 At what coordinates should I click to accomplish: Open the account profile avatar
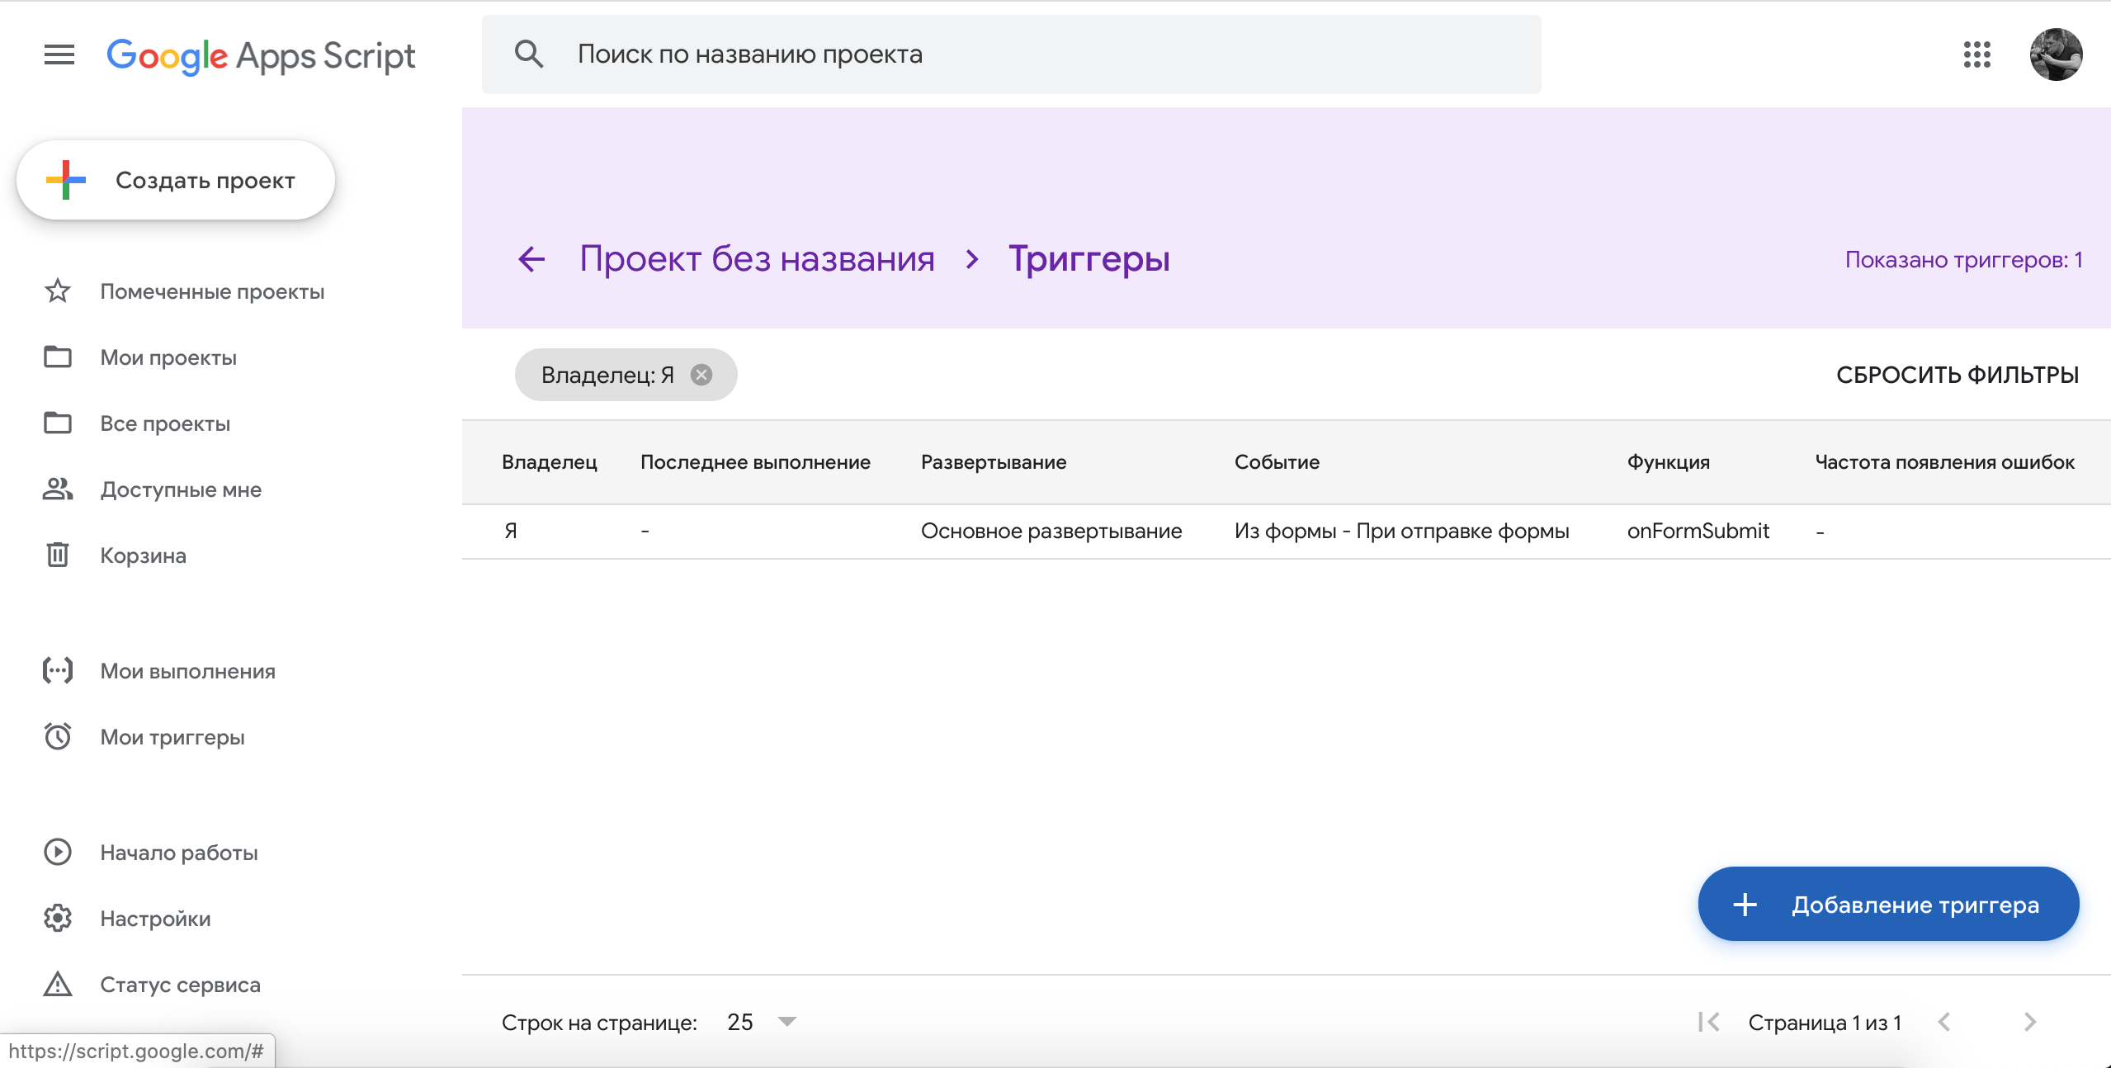[x=2056, y=54]
